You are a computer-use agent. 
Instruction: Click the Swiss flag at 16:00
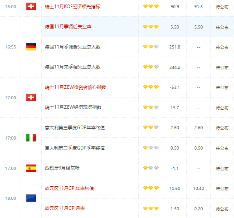point(31,6)
